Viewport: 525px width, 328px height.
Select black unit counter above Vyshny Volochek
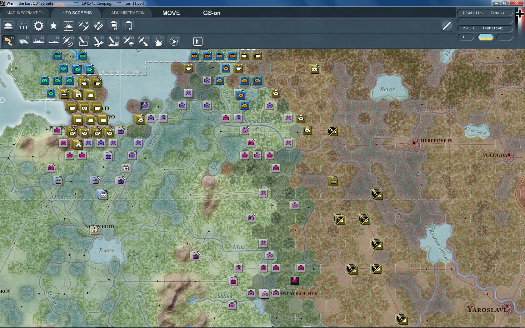pos(295,281)
